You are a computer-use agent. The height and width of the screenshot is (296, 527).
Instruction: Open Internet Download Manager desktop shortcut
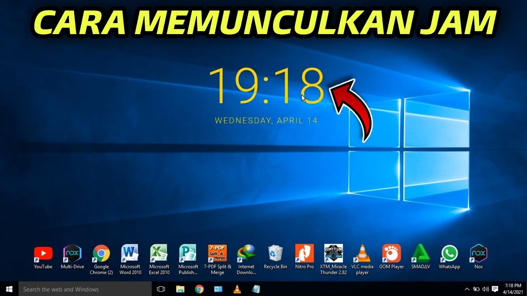tap(246, 259)
